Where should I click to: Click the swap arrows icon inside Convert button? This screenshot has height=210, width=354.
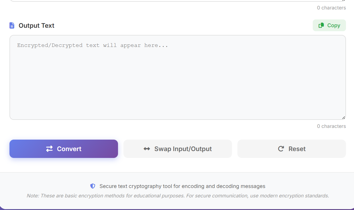(49, 149)
